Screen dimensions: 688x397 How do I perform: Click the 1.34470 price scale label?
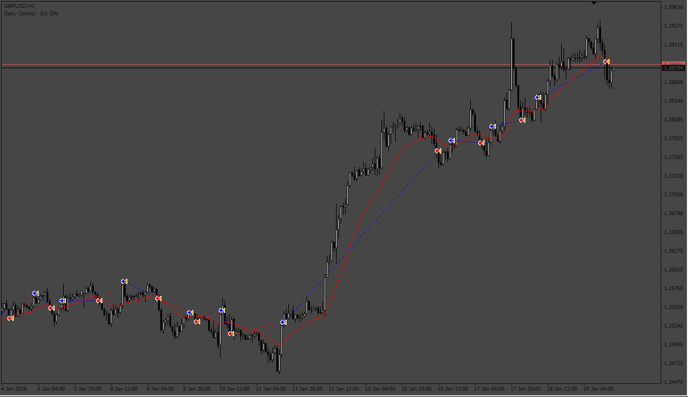pos(674,382)
